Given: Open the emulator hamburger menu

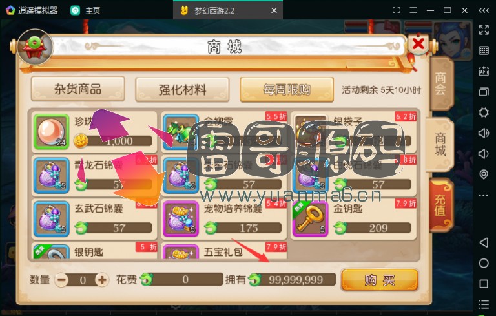Looking at the screenshot, I should click(413, 10).
